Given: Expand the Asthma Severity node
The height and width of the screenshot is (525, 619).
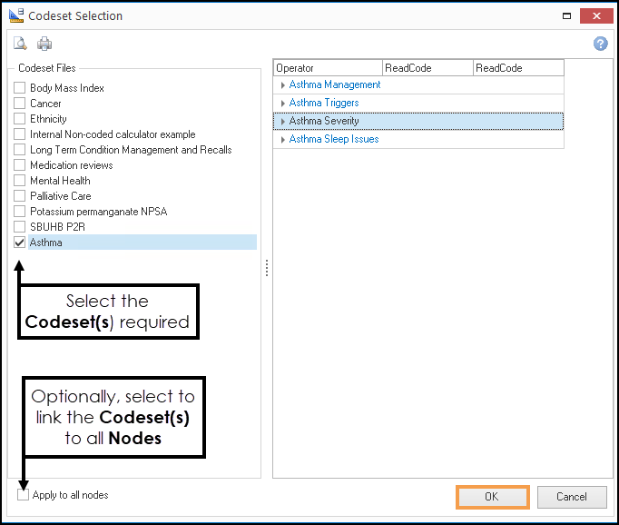Looking at the screenshot, I should tap(283, 122).
